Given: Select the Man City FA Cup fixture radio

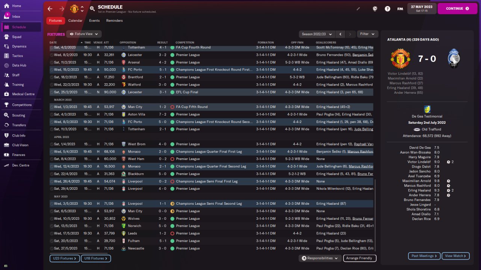Looking at the screenshot, I should pyautogui.click(x=52, y=107).
